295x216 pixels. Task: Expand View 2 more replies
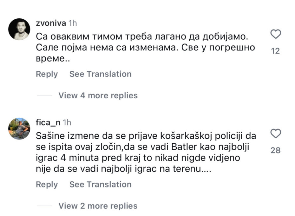(x=98, y=206)
